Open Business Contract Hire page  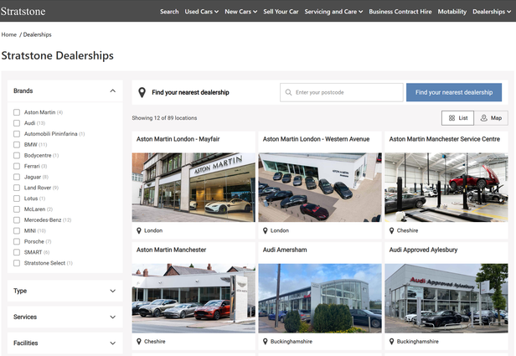click(x=400, y=12)
